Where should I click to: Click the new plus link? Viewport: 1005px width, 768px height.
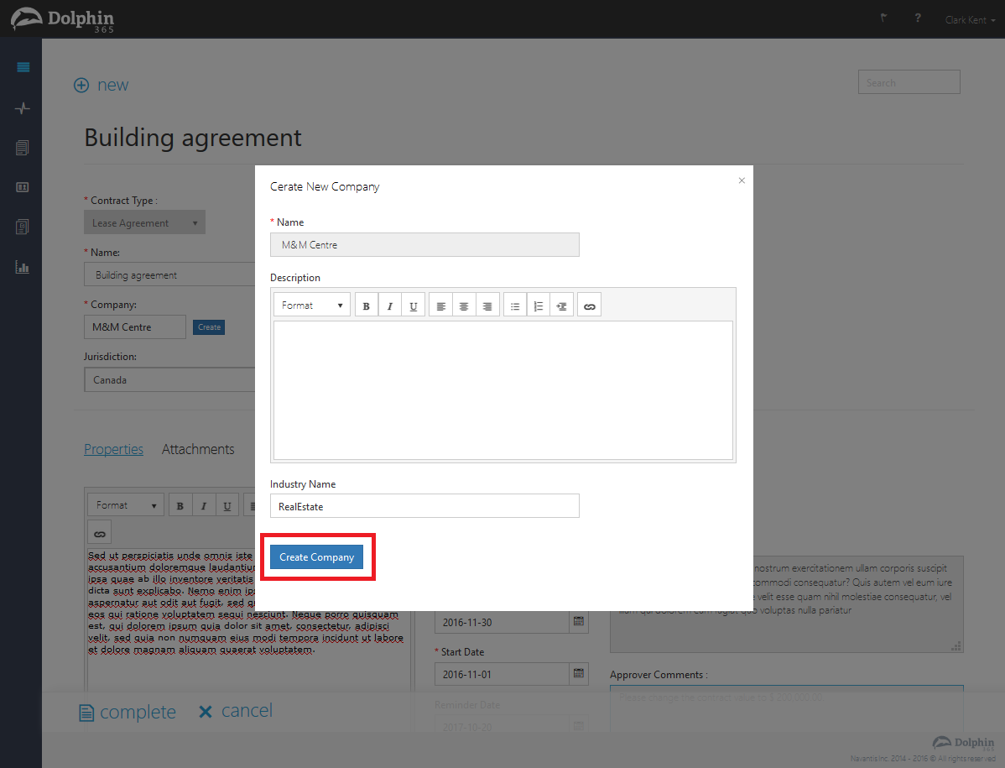102,85
